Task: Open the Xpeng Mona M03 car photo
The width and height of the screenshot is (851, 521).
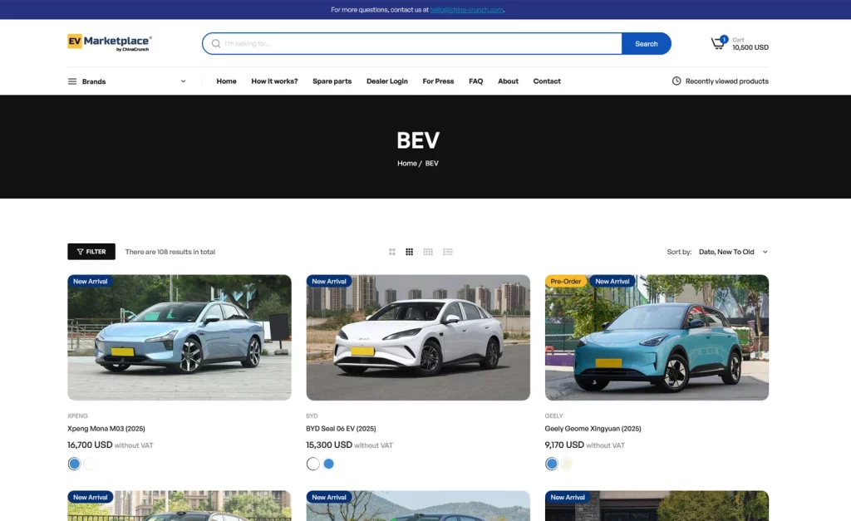Action: pos(180,337)
